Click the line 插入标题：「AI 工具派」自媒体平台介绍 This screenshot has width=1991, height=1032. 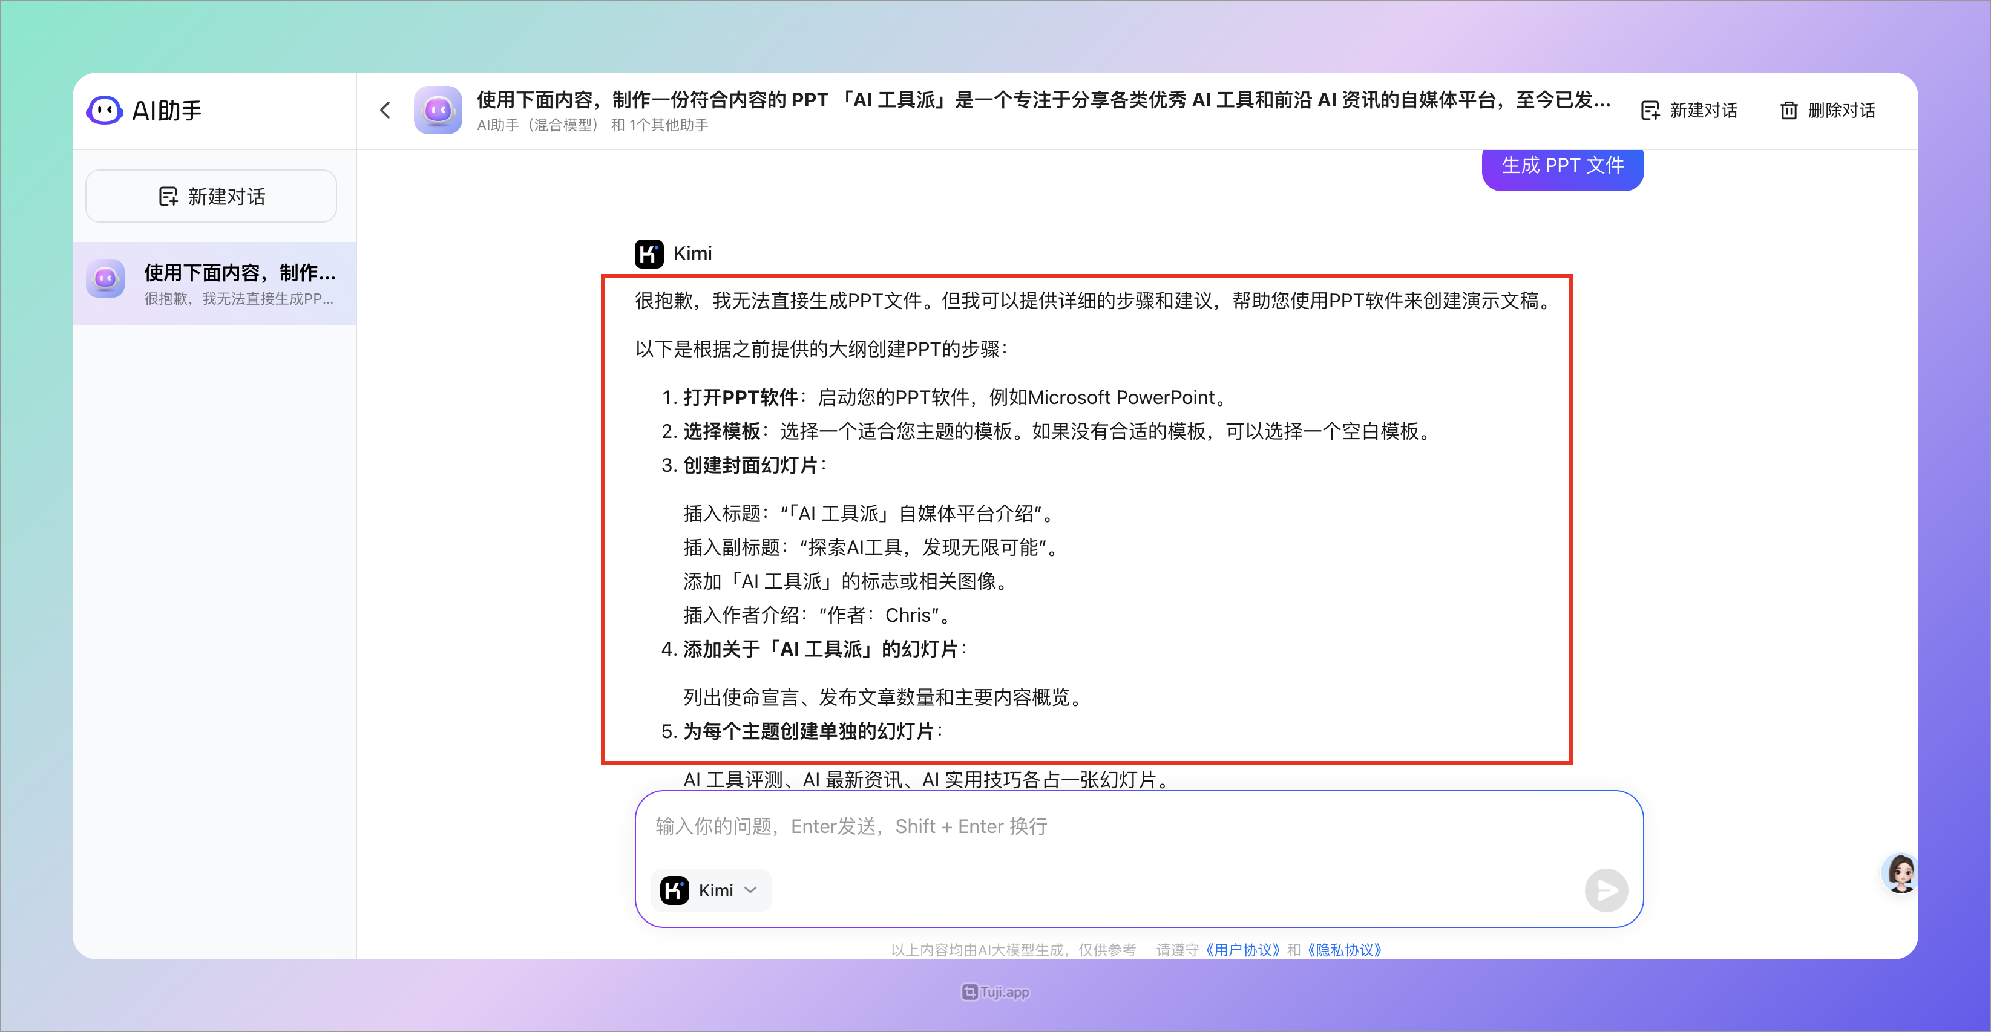pyautogui.click(x=870, y=514)
